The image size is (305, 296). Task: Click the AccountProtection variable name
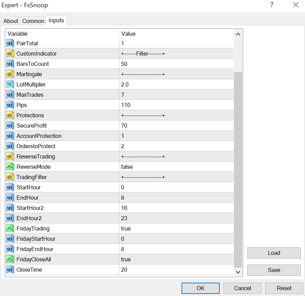tap(39, 136)
